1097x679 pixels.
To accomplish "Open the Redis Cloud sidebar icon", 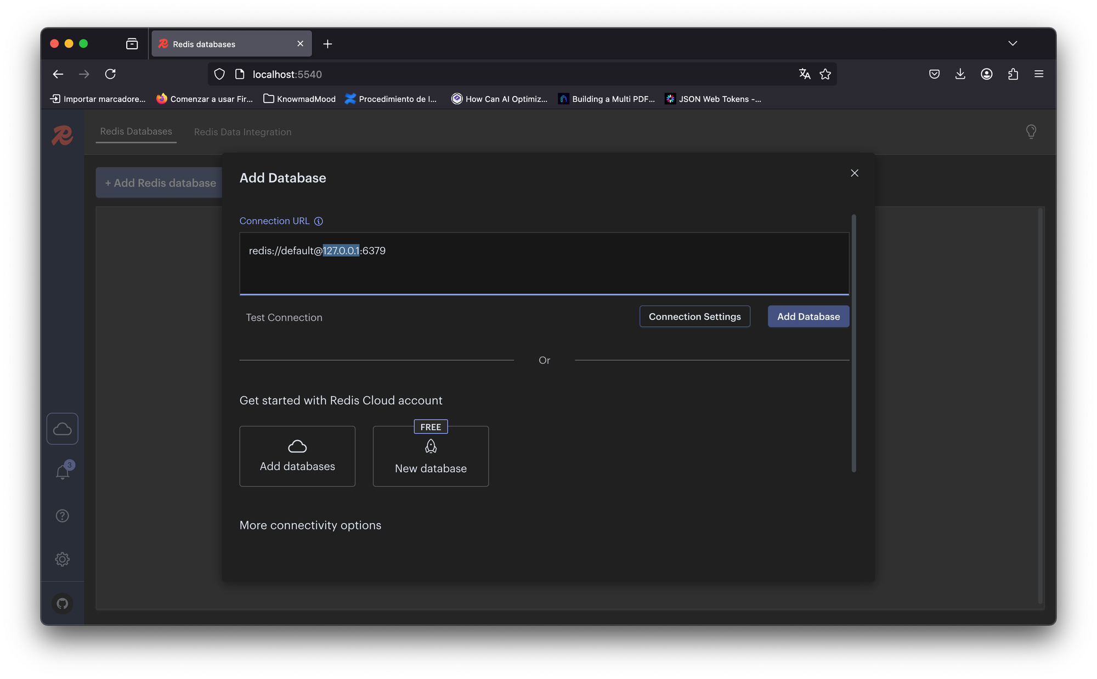I will (63, 428).
